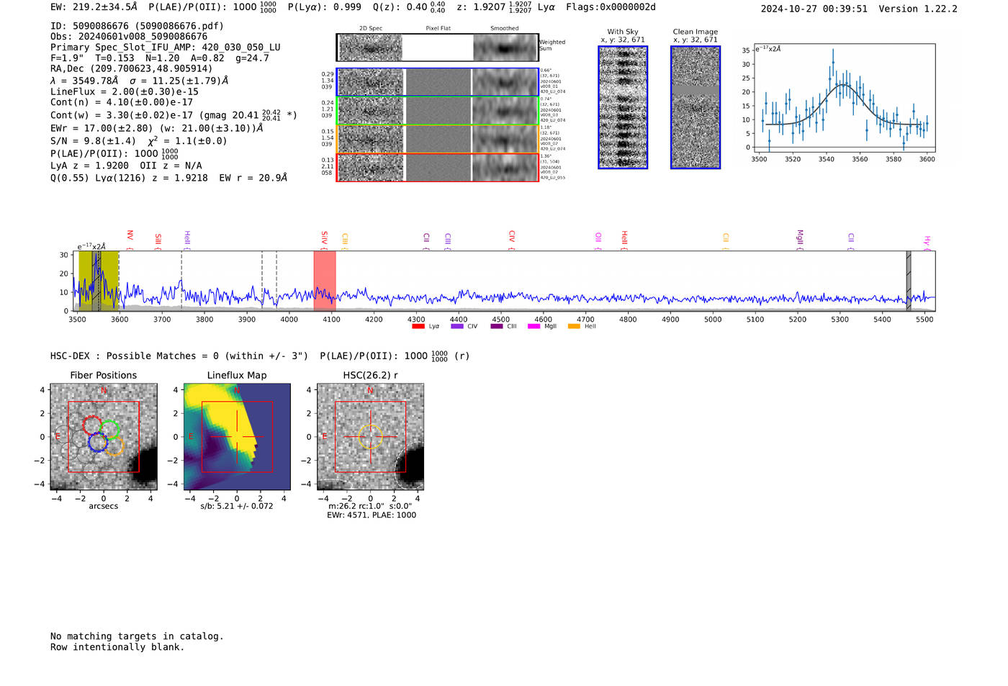Open the Weighted Sum 2D spectrum cutout
This screenshot has width=1008, height=686.
(437, 48)
